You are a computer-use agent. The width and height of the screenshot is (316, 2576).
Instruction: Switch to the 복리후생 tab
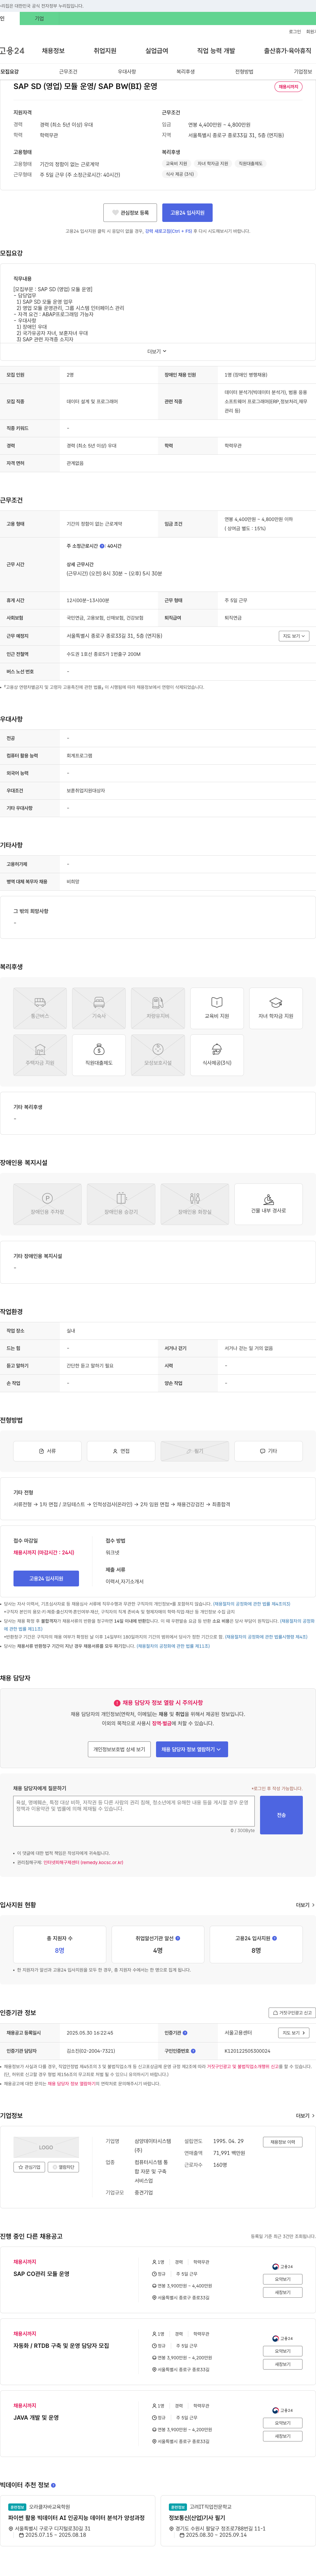[x=185, y=72]
